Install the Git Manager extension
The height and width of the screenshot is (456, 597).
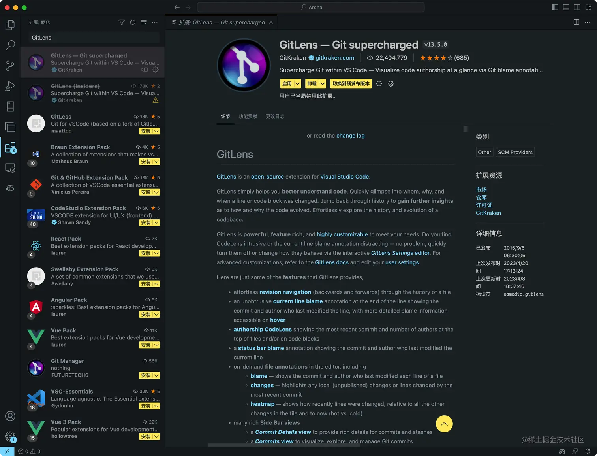coord(146,375)
